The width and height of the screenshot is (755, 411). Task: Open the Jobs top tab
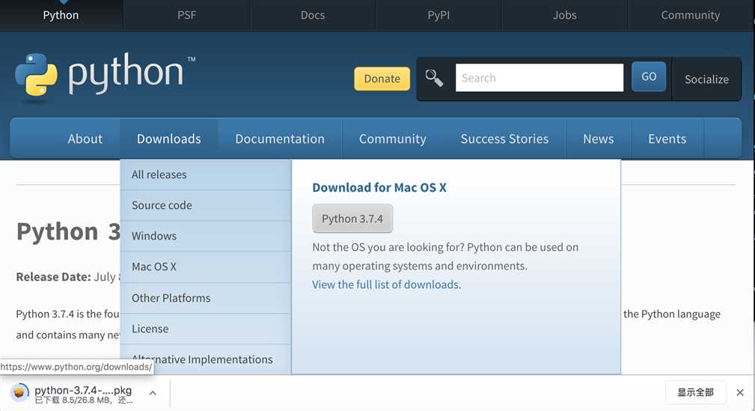click(565, 16)
